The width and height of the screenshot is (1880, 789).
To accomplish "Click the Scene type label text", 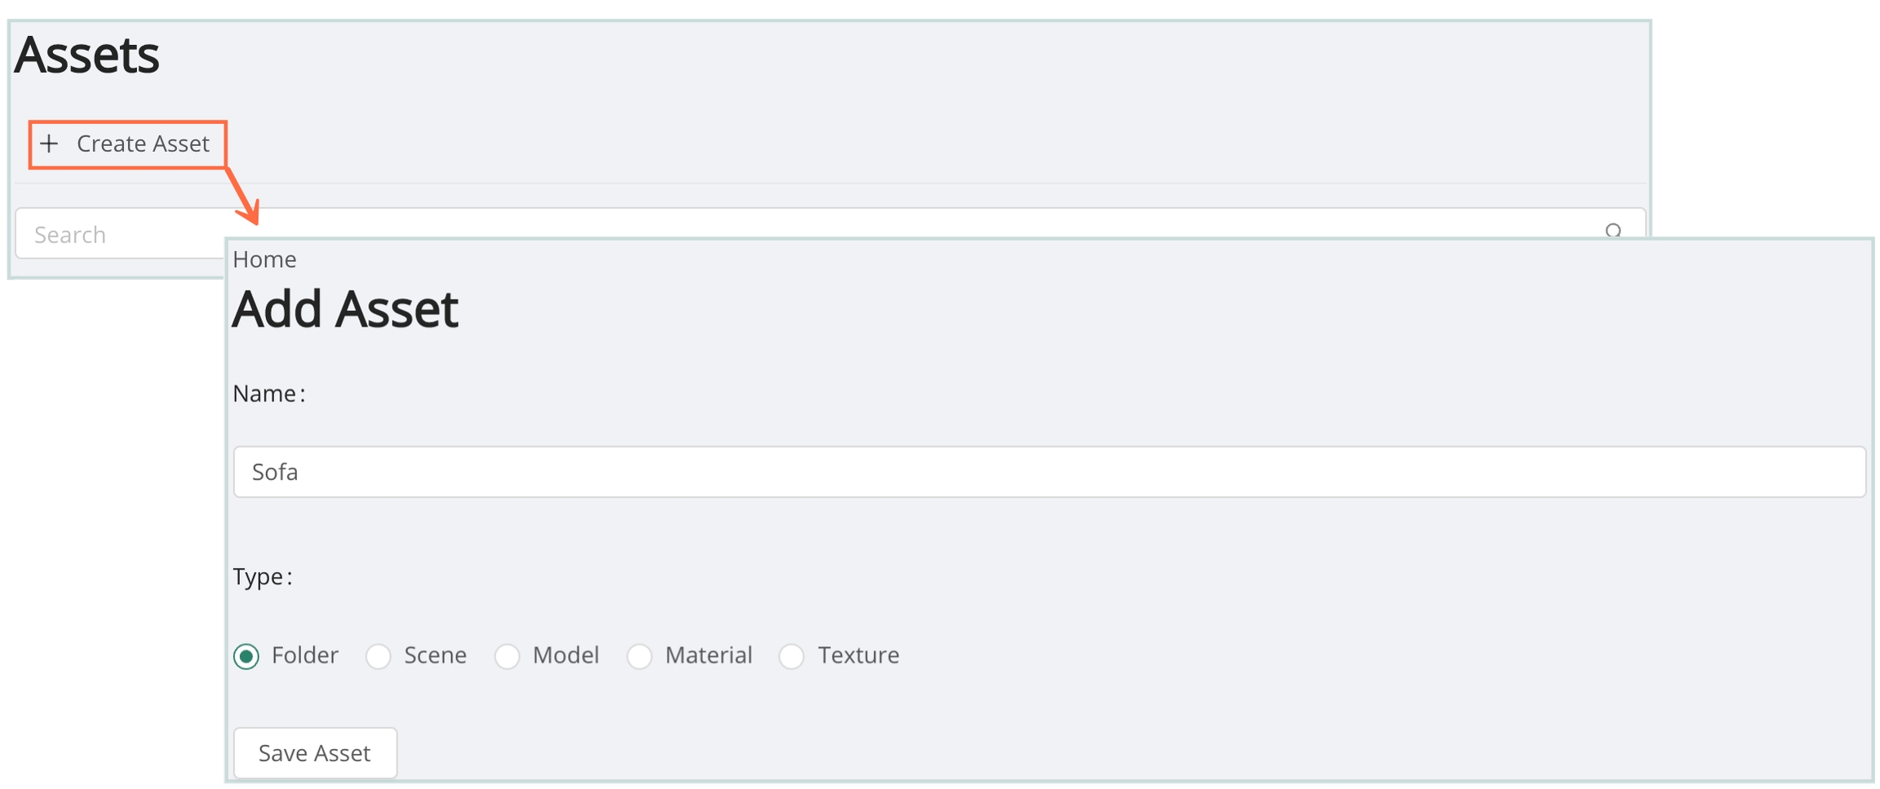I will point(435,655).
